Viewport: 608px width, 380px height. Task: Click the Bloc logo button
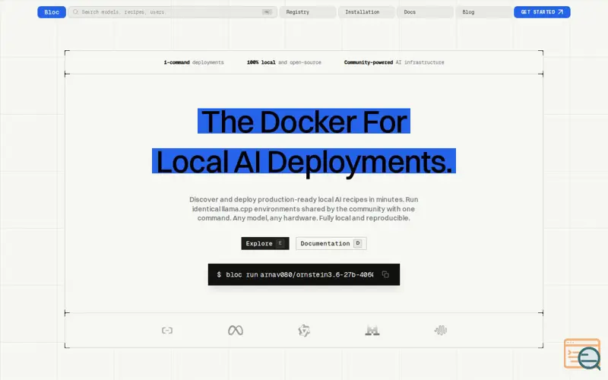[52, 12]
